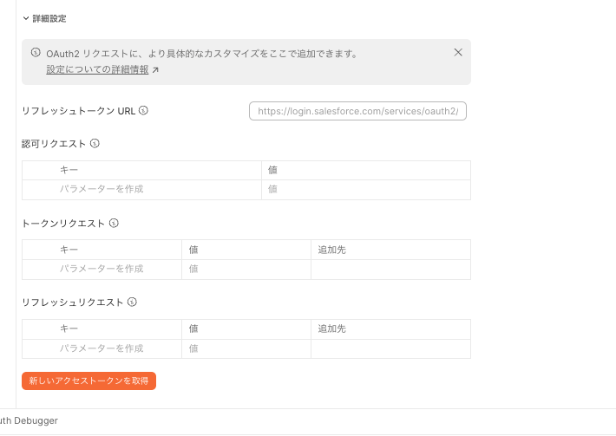616x436 pixels.
Task: Click external link arrow icon after 詳細情報
Action: click(155, 70)
